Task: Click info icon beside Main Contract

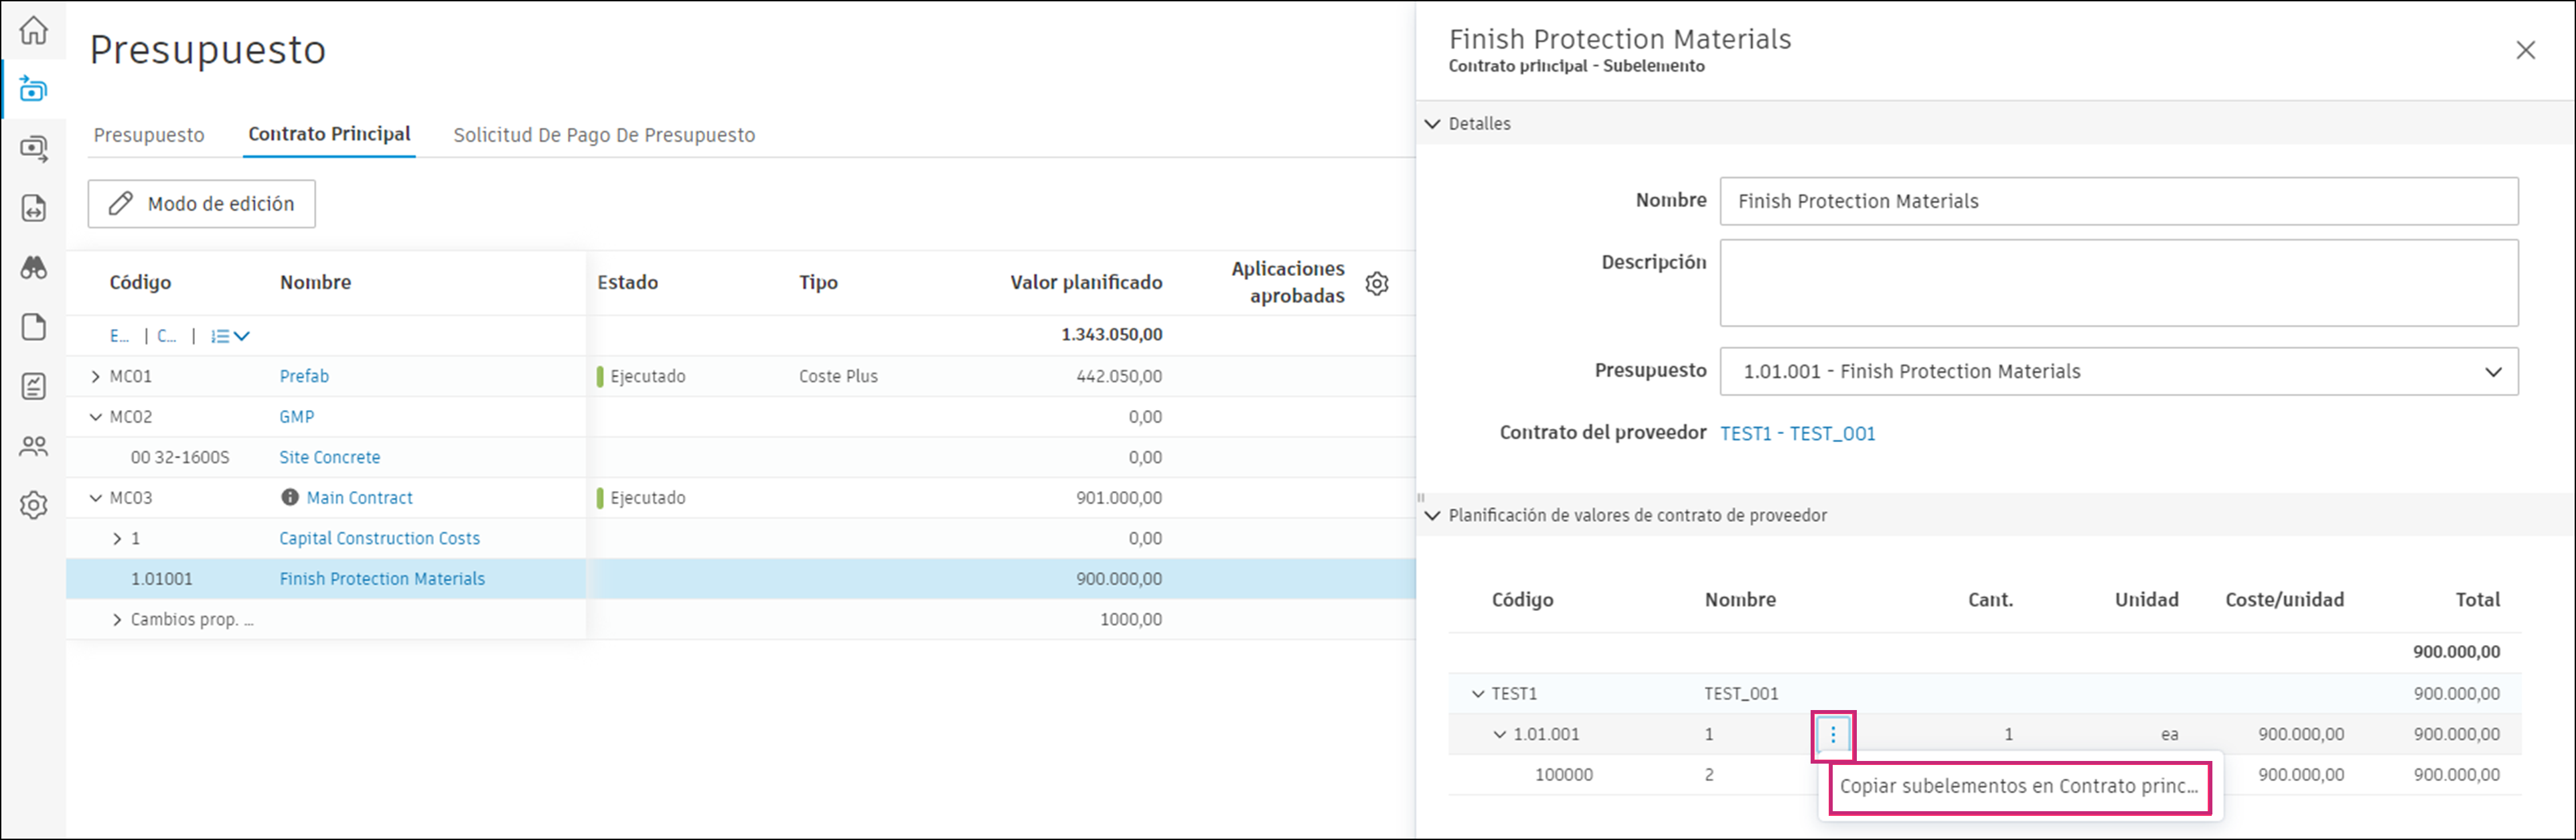Action: tap(290, 497)
